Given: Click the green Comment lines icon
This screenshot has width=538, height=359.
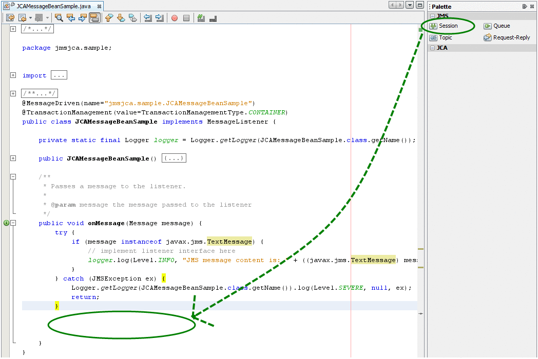Looking at the screenshot, I should pos(201,18).
